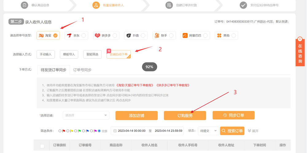
Task: Open the 在线咨询 side panel
Action: [x=300, y=51]
